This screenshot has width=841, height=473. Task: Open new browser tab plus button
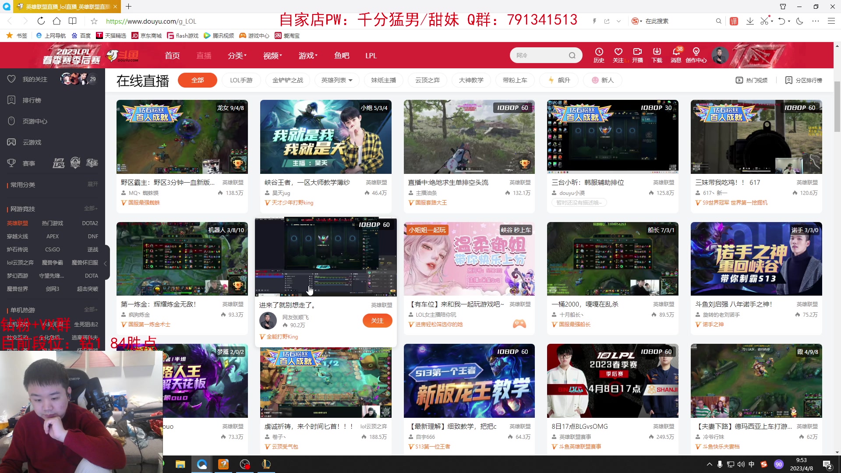128,7
